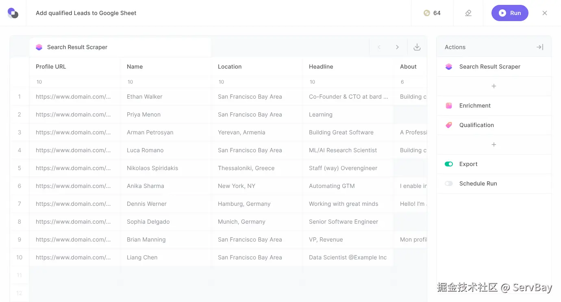
Task: Select the Search Result Scraper tab
Action: coord(120,47)
